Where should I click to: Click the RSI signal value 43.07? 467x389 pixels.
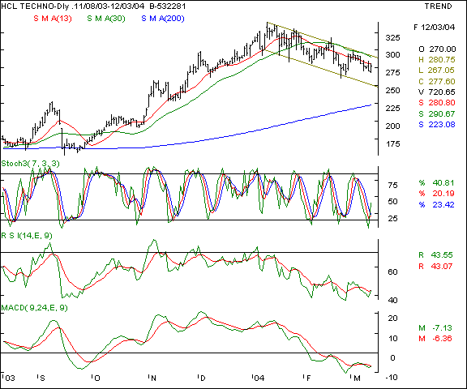pos(442,266)
